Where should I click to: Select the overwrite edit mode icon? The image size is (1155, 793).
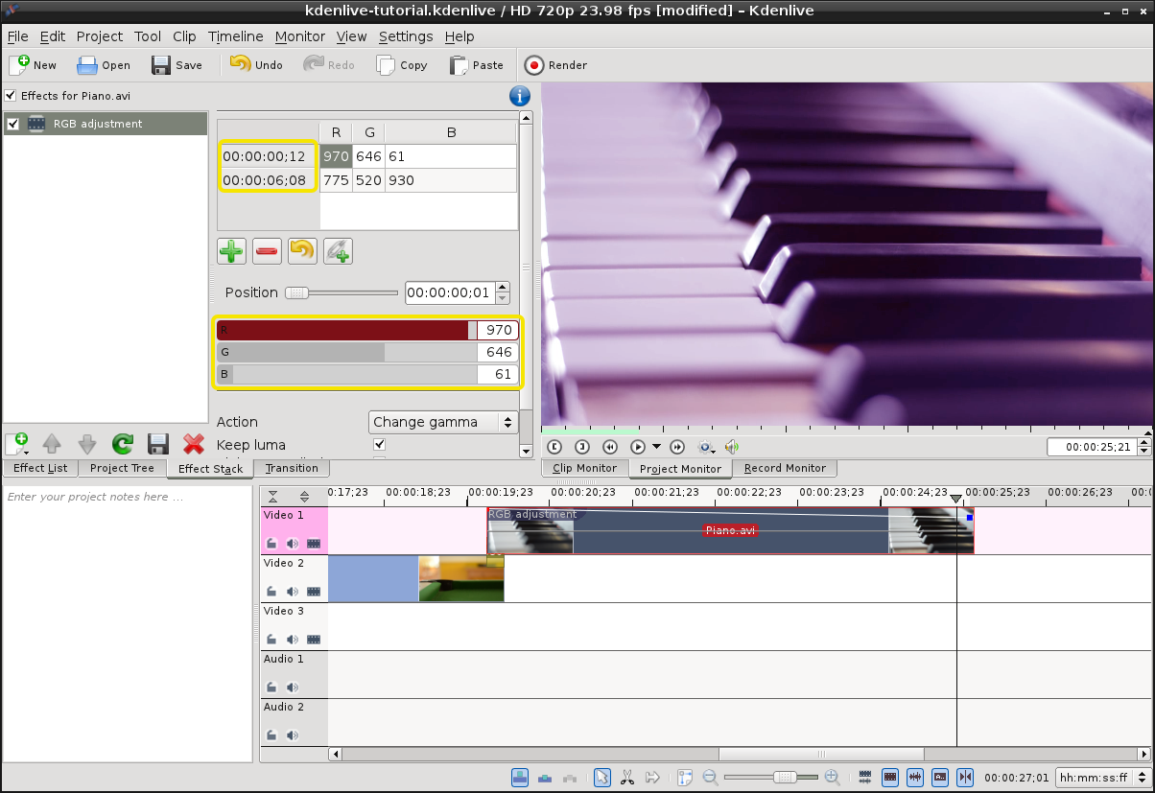(x=545, y=777)
